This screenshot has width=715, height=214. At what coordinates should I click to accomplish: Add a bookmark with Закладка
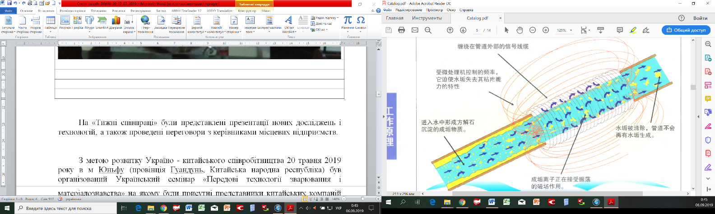click(161, 23)
